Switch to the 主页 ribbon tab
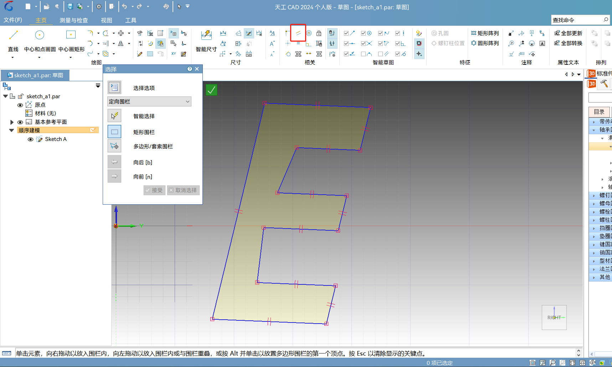The image size is (612, 367). pos(41,20)
